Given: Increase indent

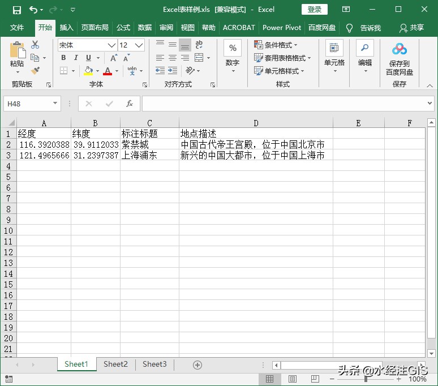Looking at the screenshot, I should (x=173, y=70).
